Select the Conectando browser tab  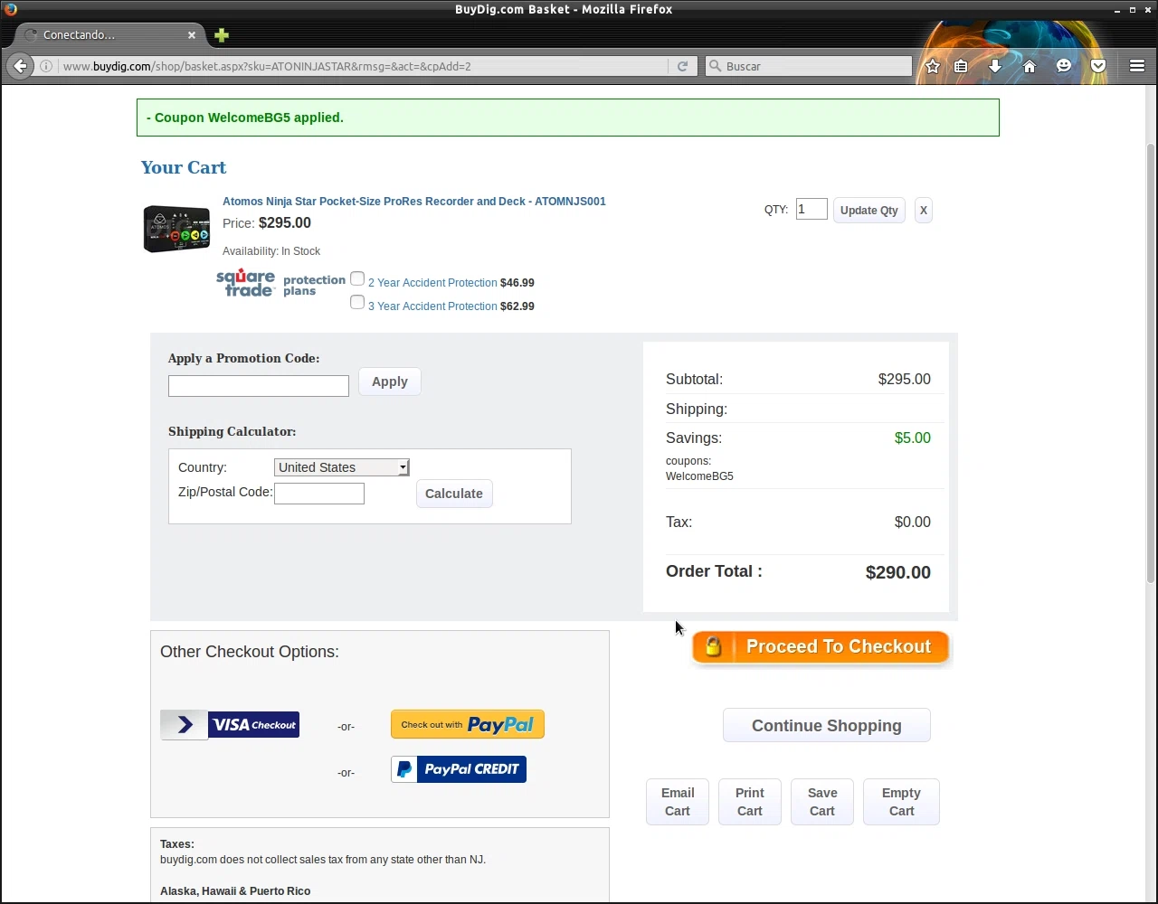(109, 35)
